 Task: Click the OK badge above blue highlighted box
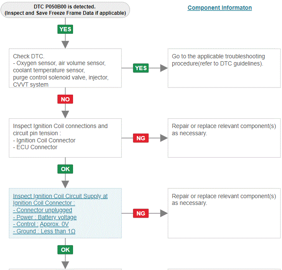point(65,169)
